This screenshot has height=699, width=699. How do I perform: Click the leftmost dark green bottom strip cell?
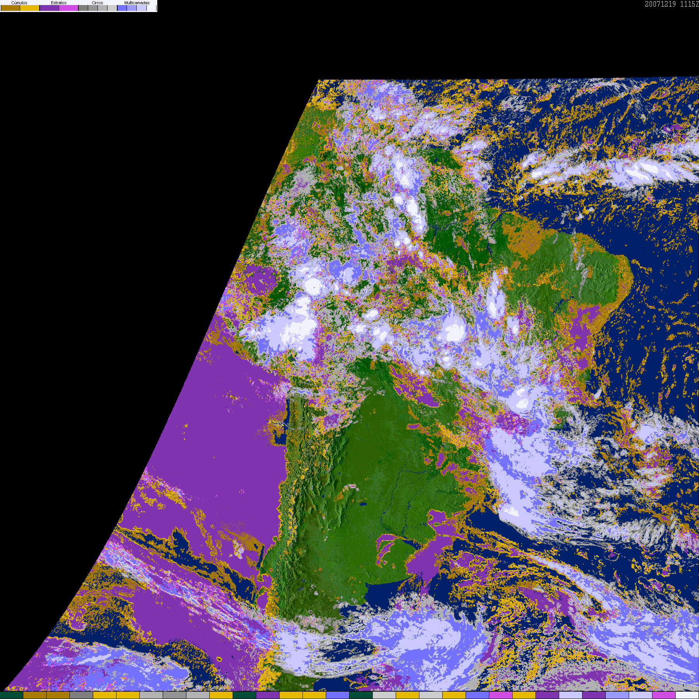coord(12,695)
